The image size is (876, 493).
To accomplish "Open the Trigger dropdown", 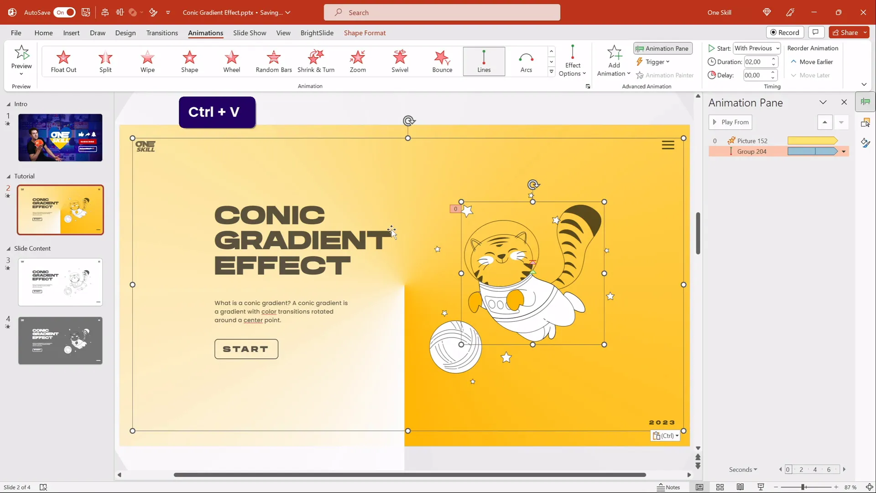I will pos(653,62).
